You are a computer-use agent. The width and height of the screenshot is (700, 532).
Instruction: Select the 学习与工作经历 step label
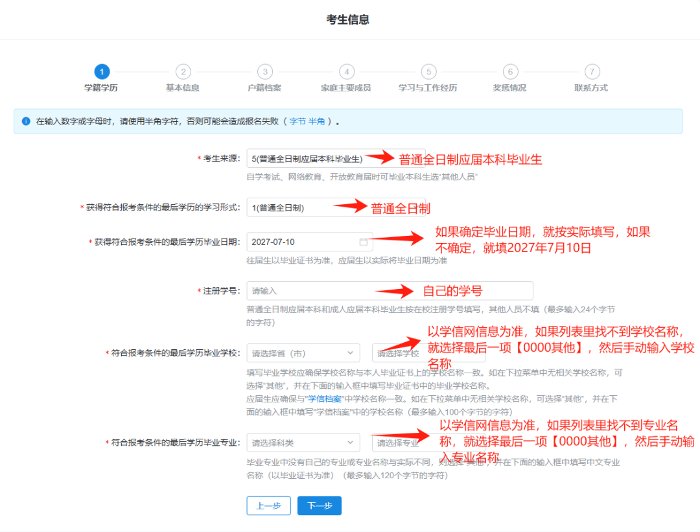coord(428,88)
